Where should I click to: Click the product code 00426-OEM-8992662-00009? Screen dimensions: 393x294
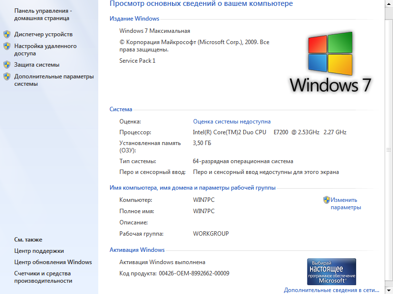tap(194, 273)
